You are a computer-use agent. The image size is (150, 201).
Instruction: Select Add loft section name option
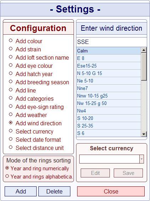tap(11, 57)
